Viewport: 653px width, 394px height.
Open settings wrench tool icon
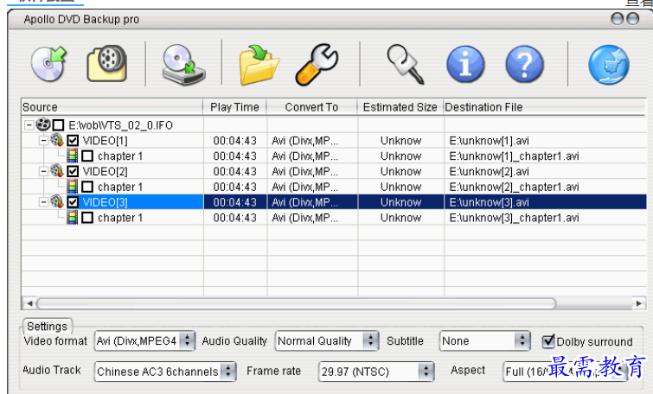[x=317, y=66]
